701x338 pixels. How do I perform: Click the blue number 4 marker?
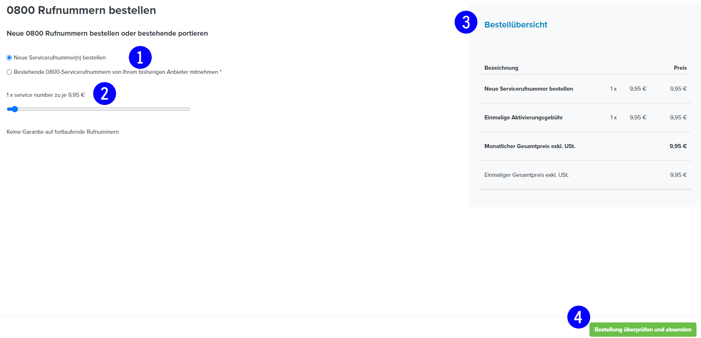point(579,317)
